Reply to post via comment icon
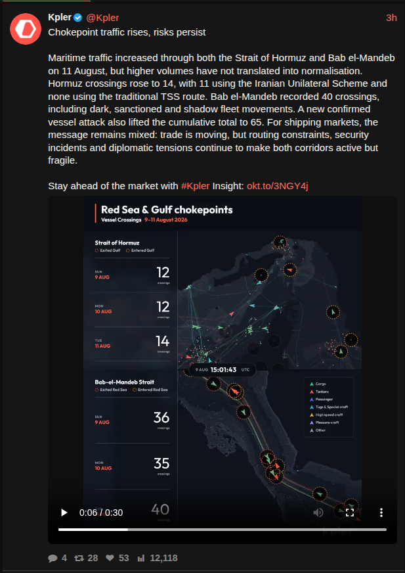Image resolution: width=405 pixels, height=573 pixels. coord(53,558)
